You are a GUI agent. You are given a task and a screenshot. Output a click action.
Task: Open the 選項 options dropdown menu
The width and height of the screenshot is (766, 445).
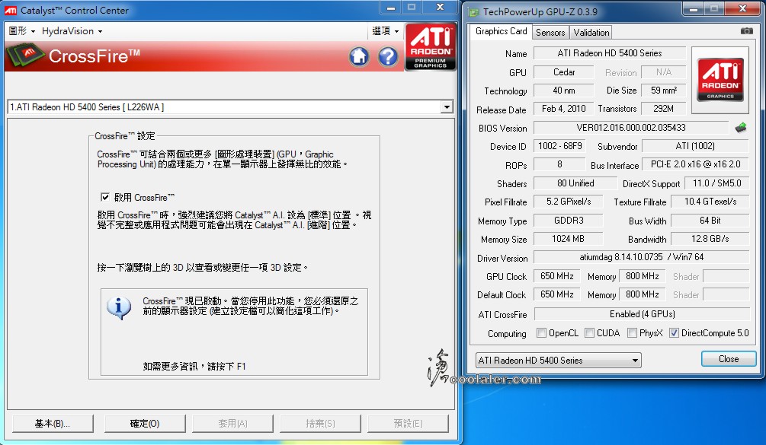[x=386, y=31]
